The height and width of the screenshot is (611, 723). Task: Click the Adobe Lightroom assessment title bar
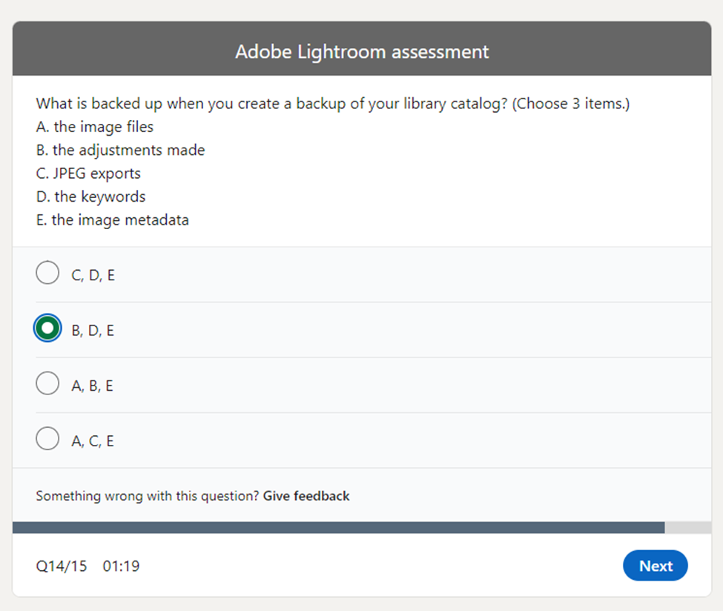click(x=361, y=51)
